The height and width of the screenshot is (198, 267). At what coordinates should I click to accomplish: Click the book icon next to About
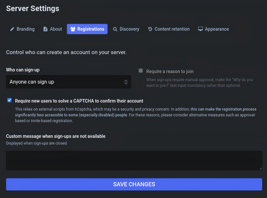pyautogui.click(x=45, y=29)
